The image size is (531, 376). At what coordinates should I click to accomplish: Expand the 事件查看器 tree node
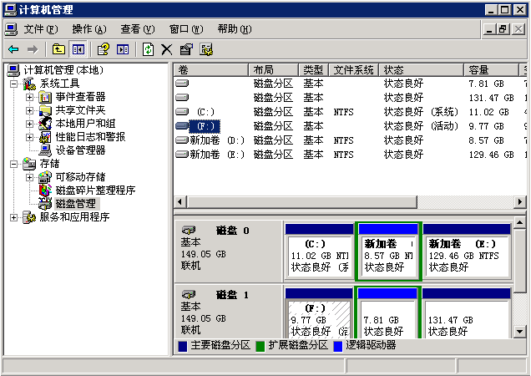tap(29, 97)
